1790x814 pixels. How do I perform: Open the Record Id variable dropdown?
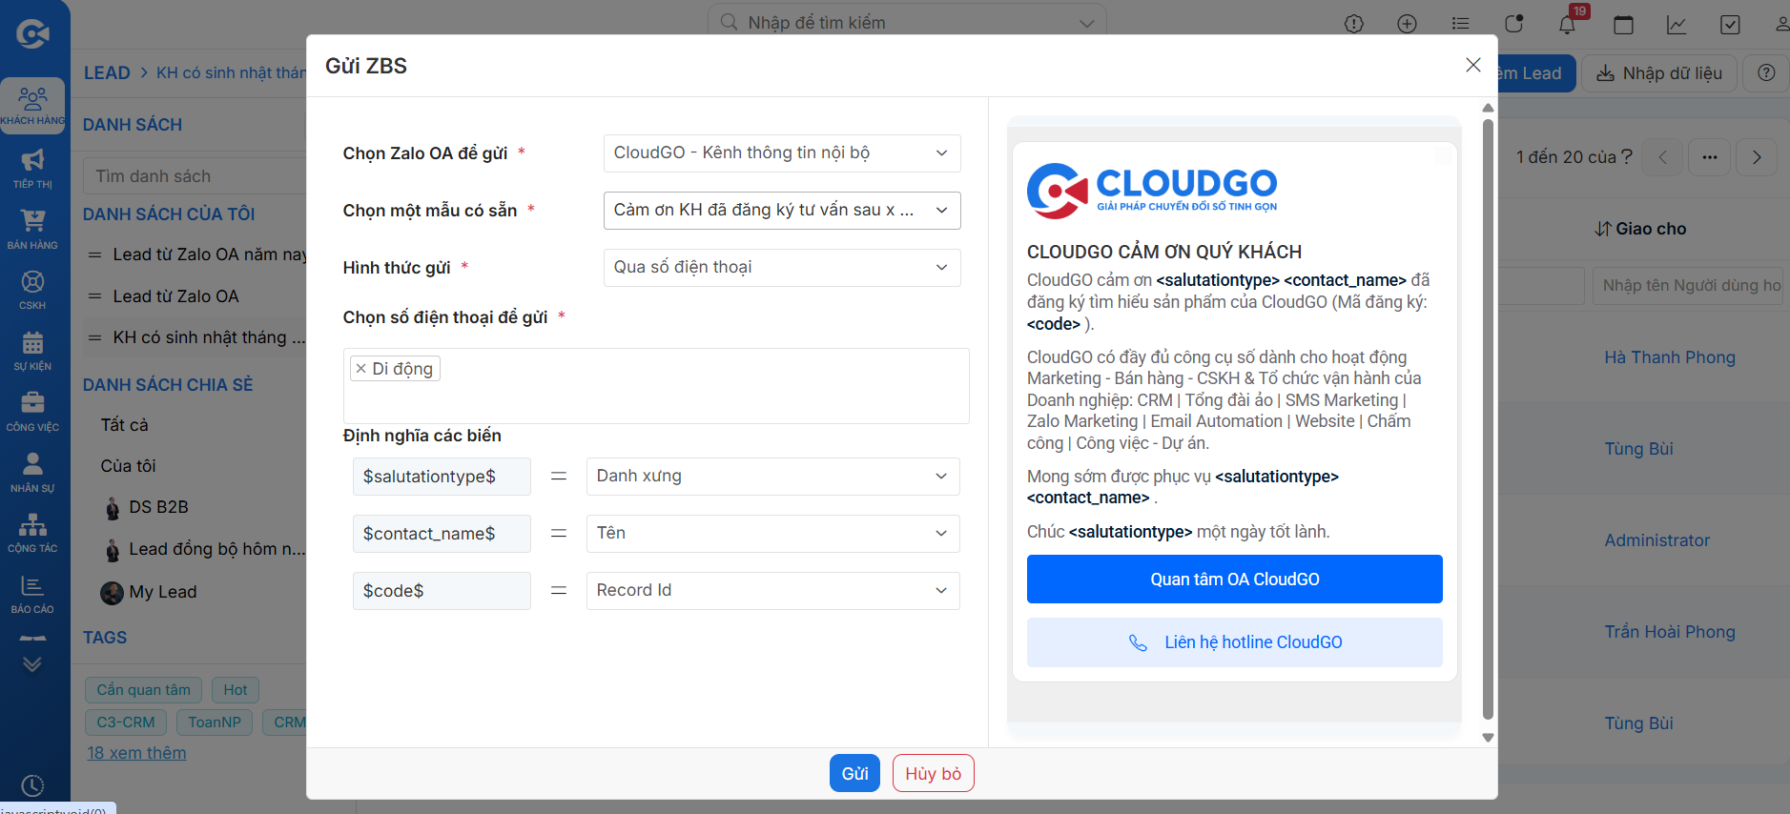click(x=772, y=591)
